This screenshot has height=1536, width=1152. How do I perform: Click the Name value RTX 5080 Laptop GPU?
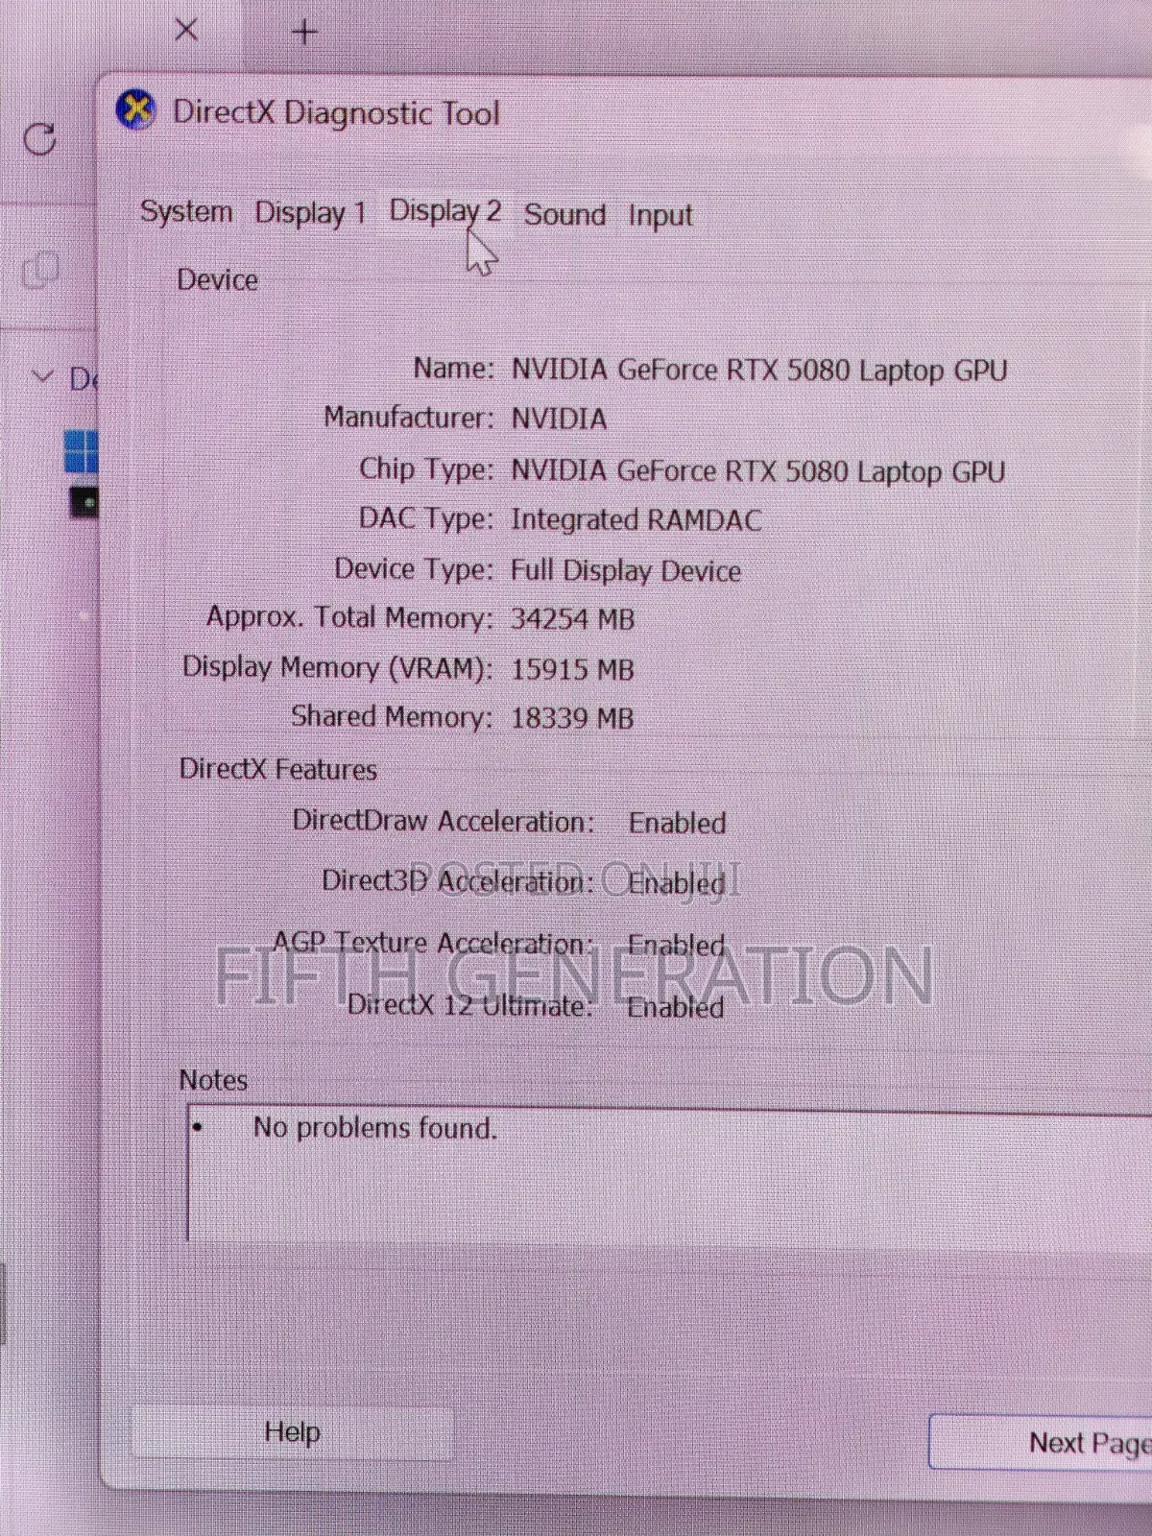(x=759, y=371)
